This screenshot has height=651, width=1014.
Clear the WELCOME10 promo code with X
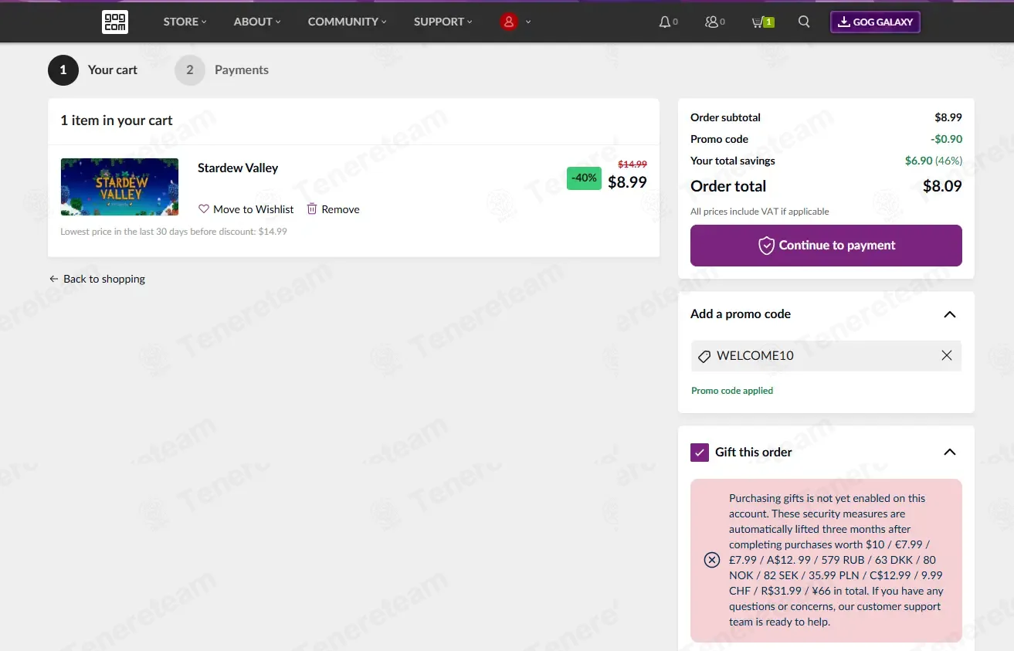coord(947,355)
